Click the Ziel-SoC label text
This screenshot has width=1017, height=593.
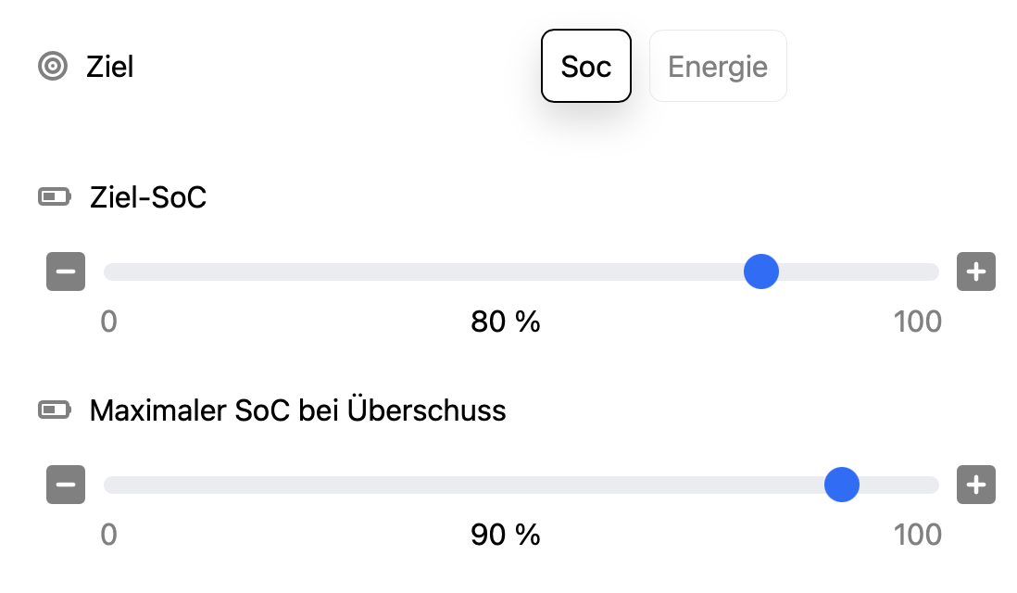pyautogui.click(x=148, y=197)
